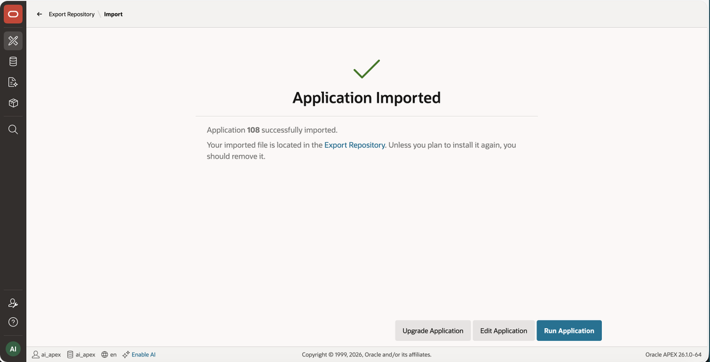Open the Gallery cube icon
Image resolution: width=710 pixels, height=362 pixels.
click(x=13, y=103)
